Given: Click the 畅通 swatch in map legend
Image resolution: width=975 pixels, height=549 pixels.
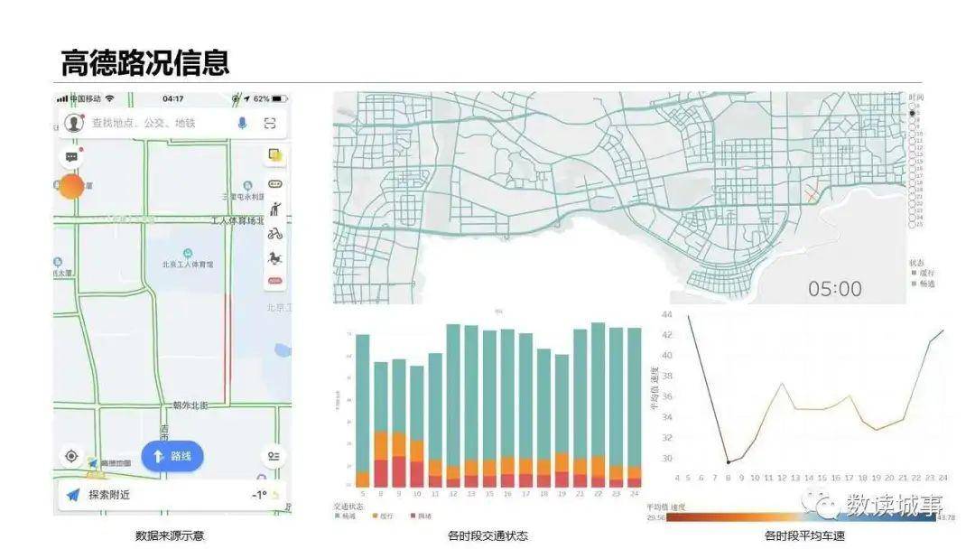Looking at the screenshot, I should pos(914,284).
